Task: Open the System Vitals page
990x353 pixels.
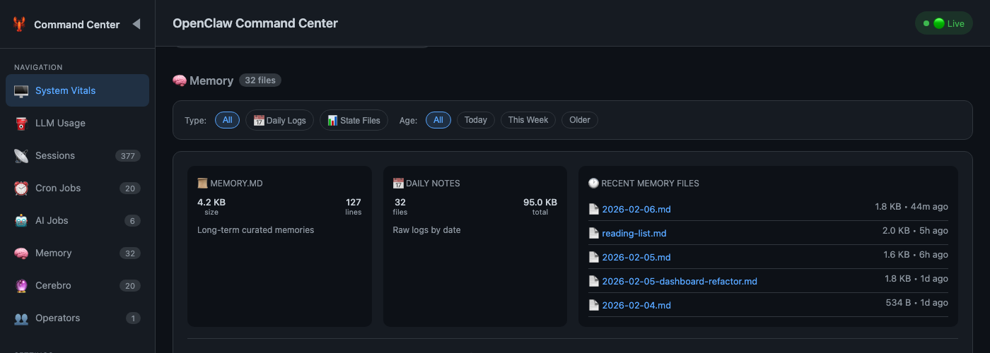Action: 77,90
